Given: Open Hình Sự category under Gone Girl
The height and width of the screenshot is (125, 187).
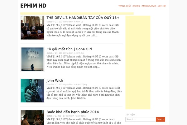Looking at the screenshot, I should click(80, 53).
